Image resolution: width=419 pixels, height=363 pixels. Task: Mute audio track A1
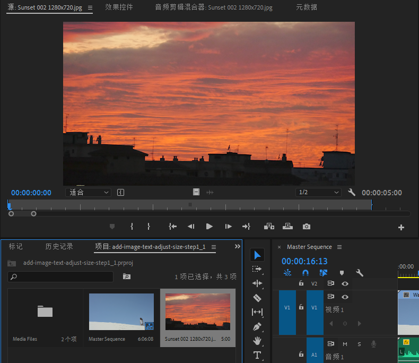tap(345, 344)
